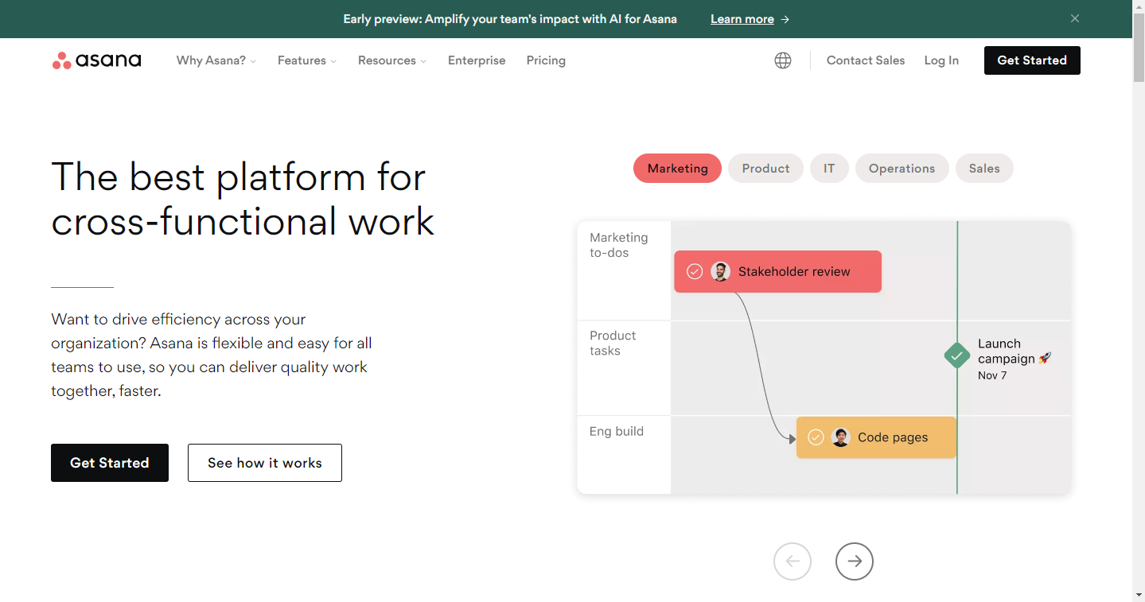
Task: Click the Product tasks row label
Action: coord(613,343)
